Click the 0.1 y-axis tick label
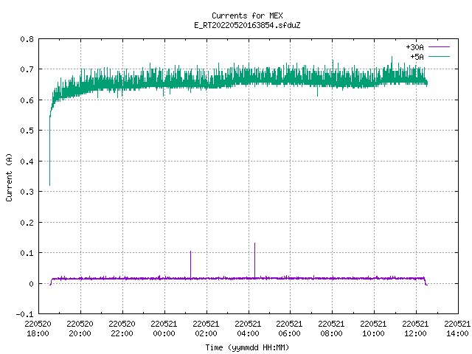472x354 pixels. [27, 253]
